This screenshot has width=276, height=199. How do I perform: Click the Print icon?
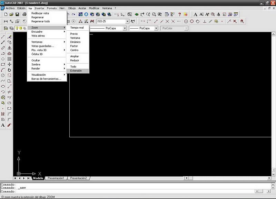click(x=24, y=14)
